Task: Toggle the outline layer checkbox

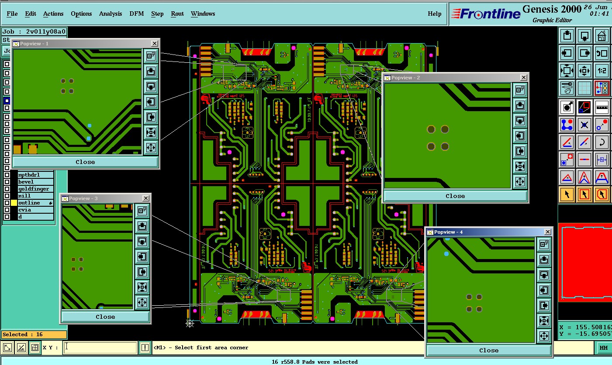Action: point(7,203)
